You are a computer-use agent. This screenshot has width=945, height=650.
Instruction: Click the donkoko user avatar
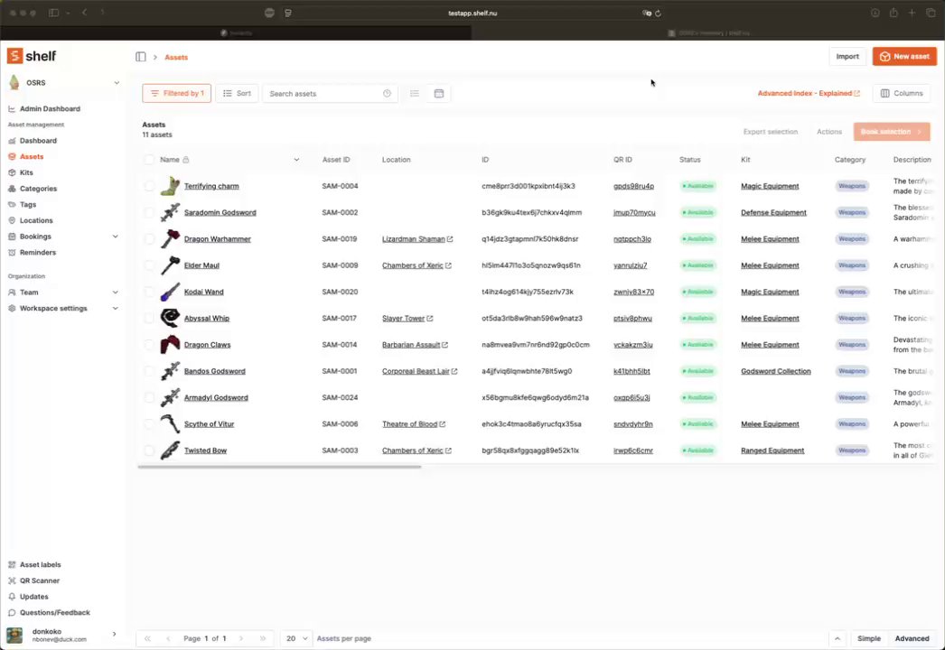(14, 635)
